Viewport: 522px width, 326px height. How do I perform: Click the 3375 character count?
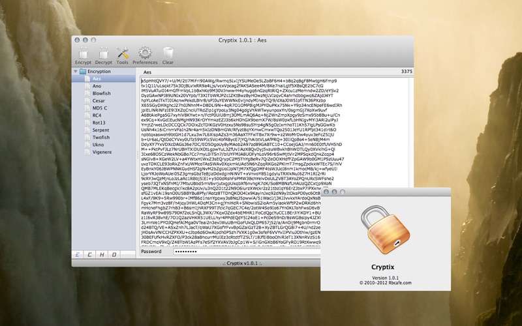[407, 71]
